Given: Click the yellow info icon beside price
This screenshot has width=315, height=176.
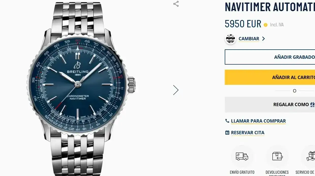Looking at the screenshot, I should [x=266, y=25].
